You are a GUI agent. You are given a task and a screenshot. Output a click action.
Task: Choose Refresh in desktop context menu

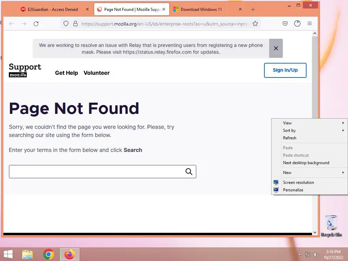point(309,138)
